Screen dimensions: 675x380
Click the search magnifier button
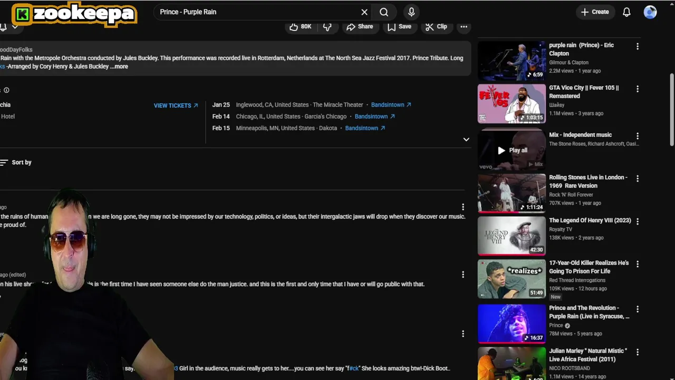[x=384, y=12]
